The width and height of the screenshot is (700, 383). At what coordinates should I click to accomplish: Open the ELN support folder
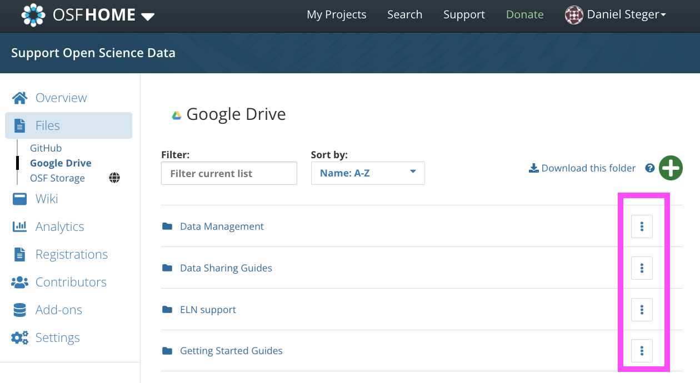point(208,310)
